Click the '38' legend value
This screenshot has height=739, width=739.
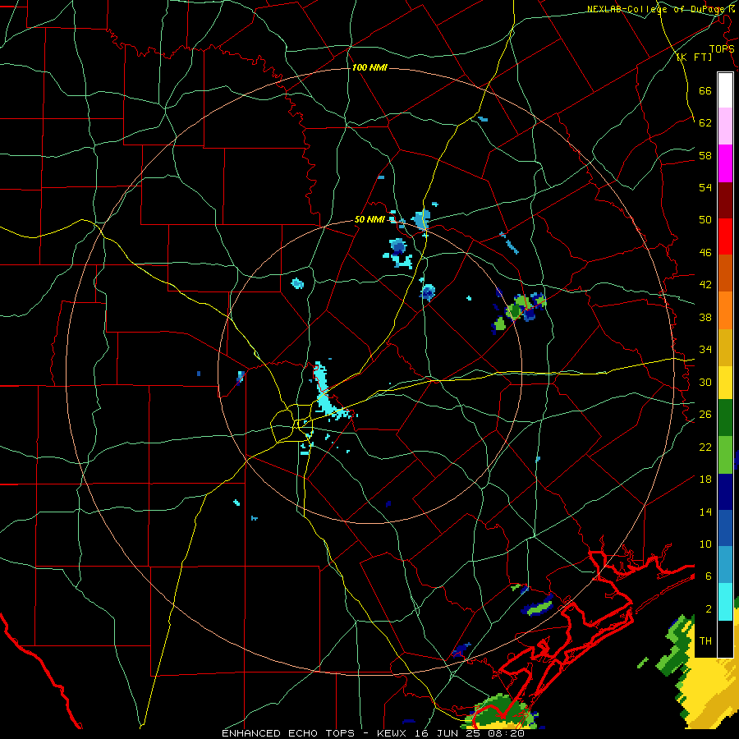click(x=705, y=317)
